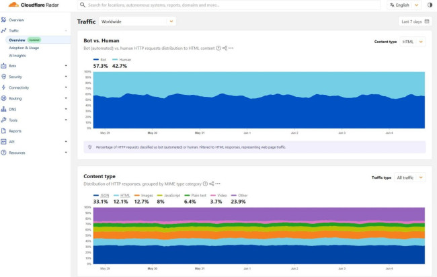Click the DNS sidebar icon

3,109
